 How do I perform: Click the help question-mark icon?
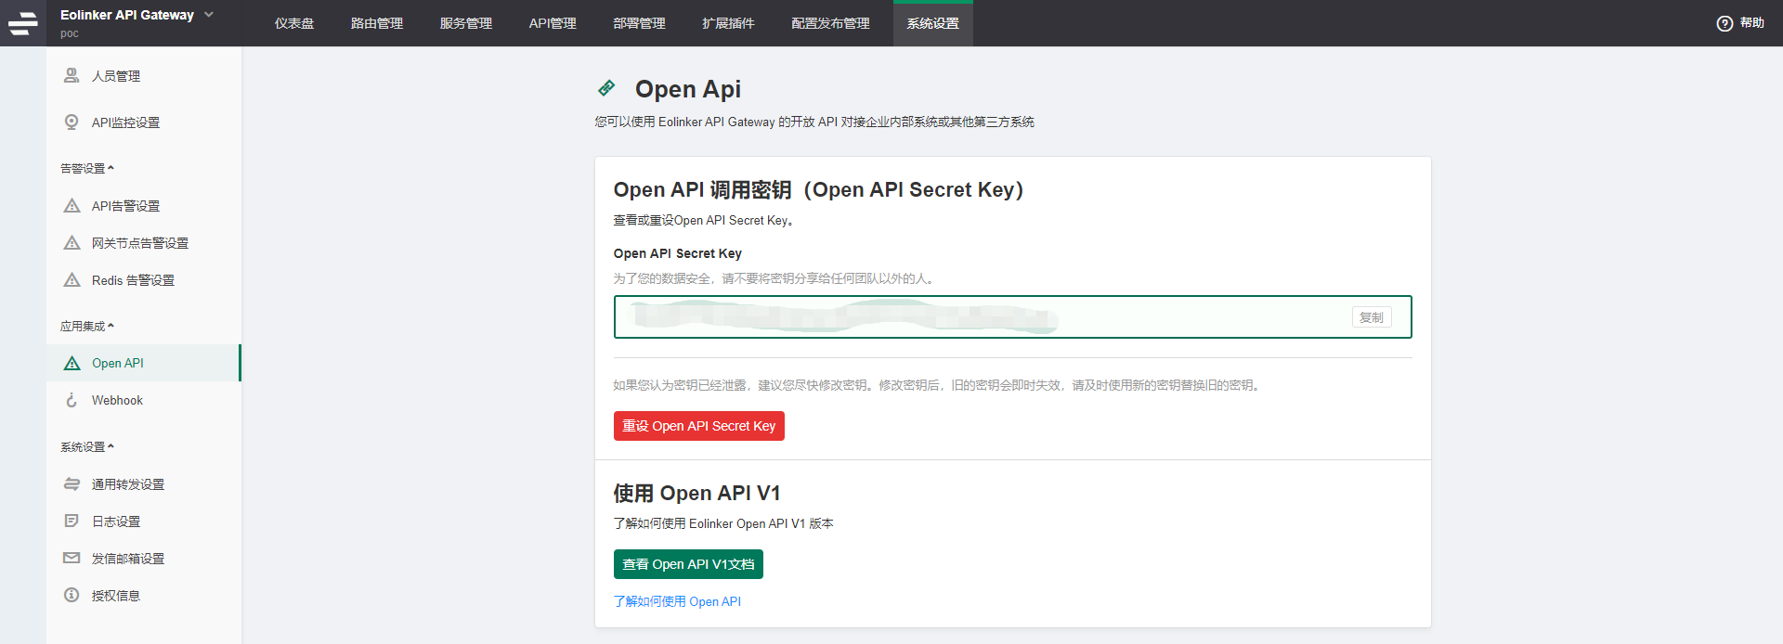click(x=1724, y=23)
